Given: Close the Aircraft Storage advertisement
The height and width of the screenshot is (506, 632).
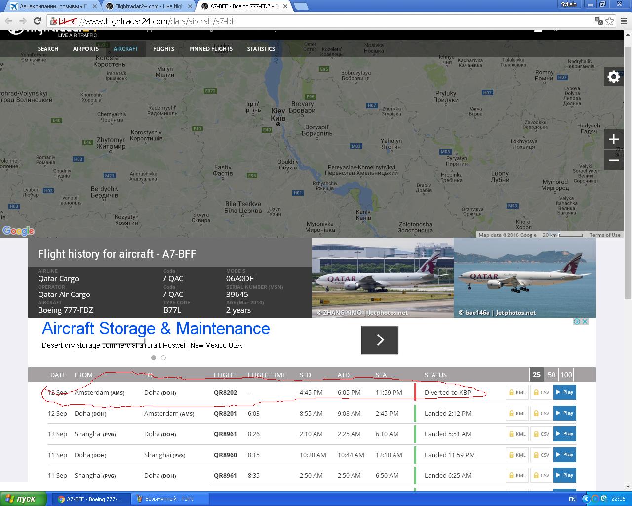Looking at the screenshot, I should [585, 321].
